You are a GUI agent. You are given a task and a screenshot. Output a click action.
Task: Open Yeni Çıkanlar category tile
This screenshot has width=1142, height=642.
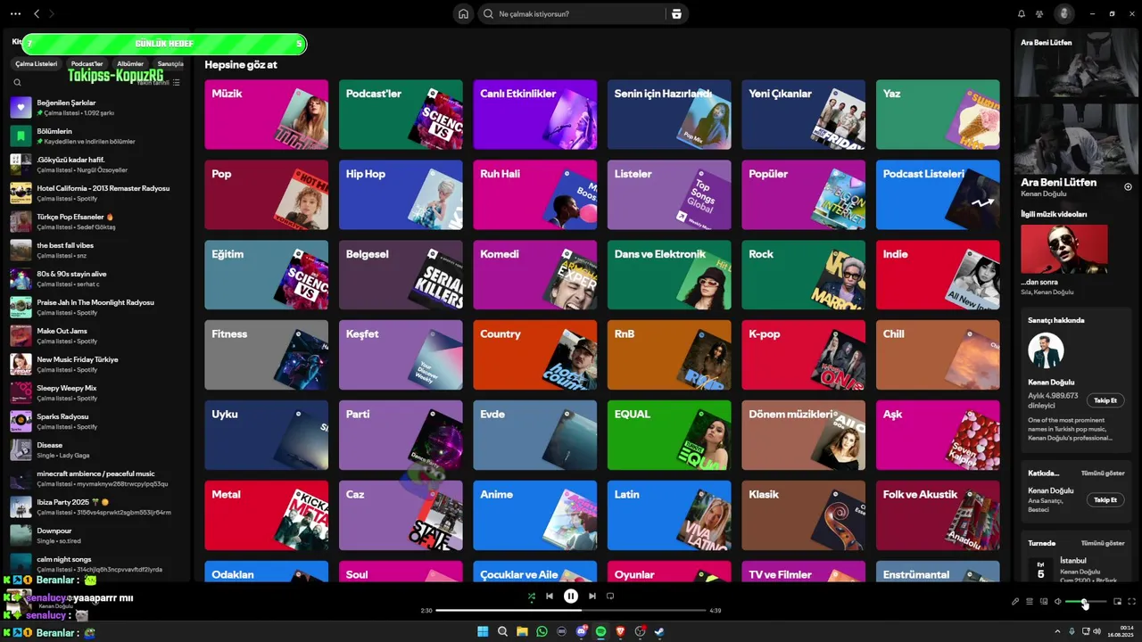(x=803, y=115)
